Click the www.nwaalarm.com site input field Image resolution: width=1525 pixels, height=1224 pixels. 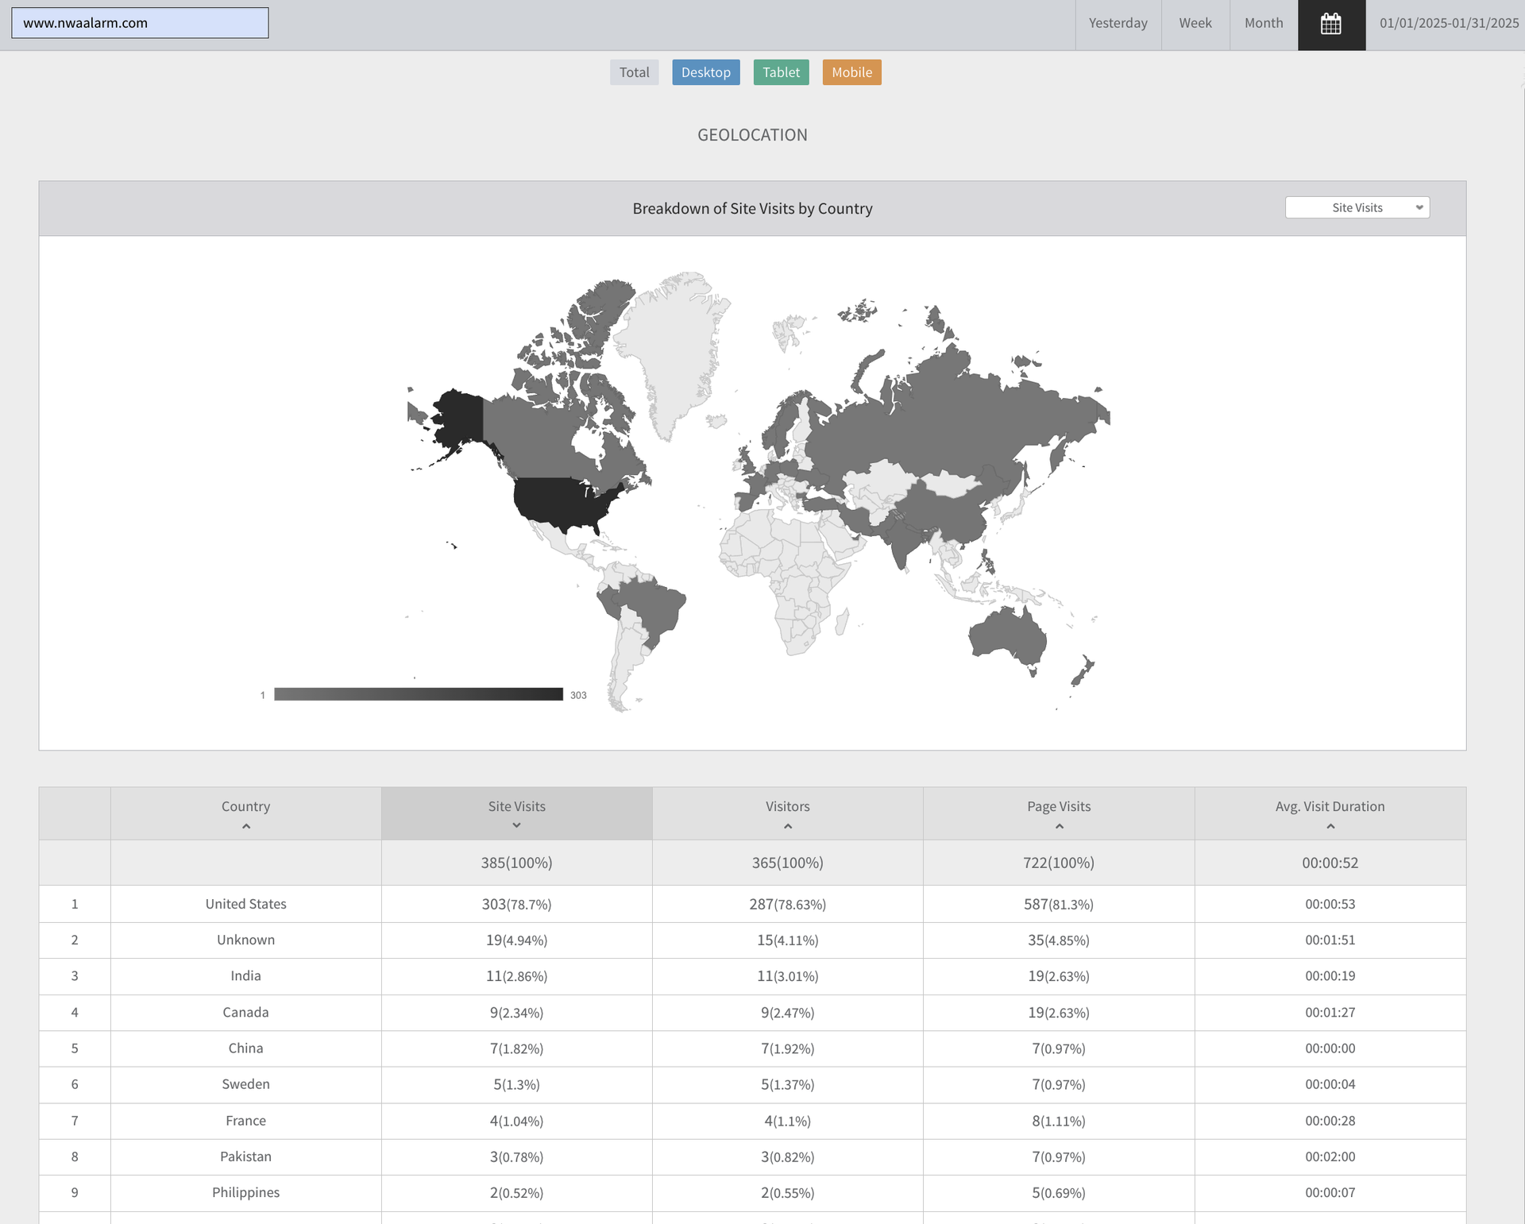[x=140, y=23]
